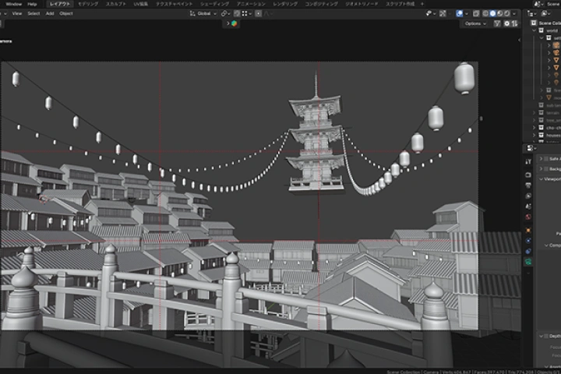
Task: Open the Global transform orientation dropdown
Action: click(204, 13)
